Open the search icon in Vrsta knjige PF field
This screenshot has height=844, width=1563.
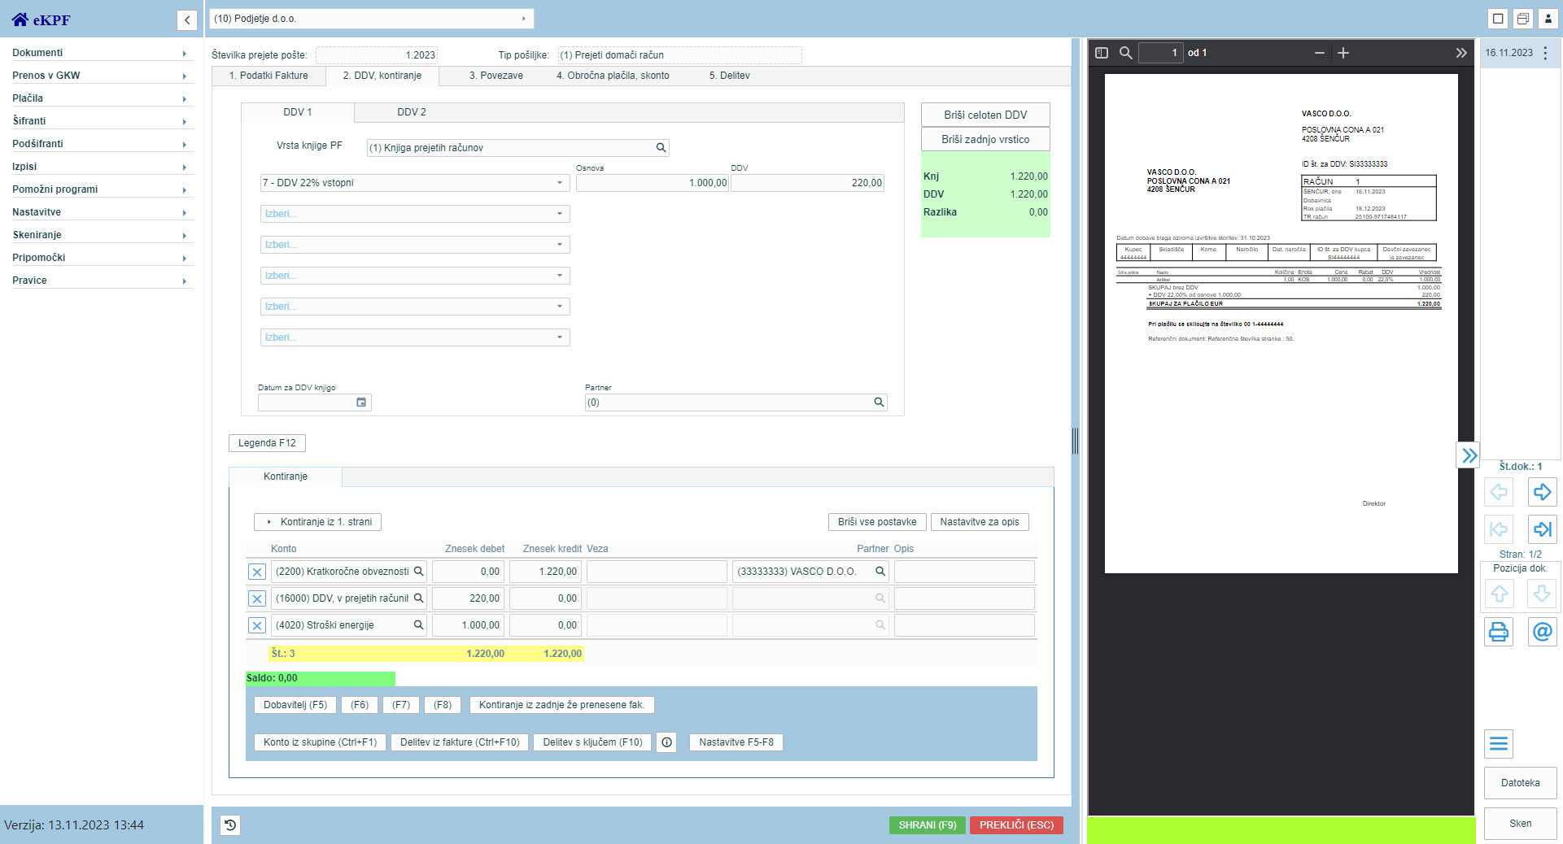661,148
